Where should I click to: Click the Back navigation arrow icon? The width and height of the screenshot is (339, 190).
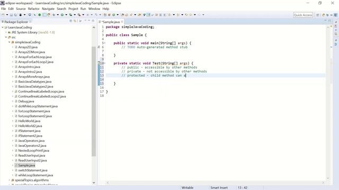pos(191,15)
